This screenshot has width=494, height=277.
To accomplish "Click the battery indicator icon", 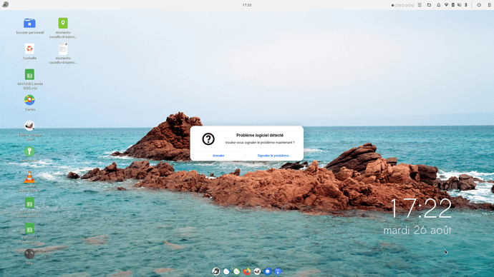I will point(453,5).
